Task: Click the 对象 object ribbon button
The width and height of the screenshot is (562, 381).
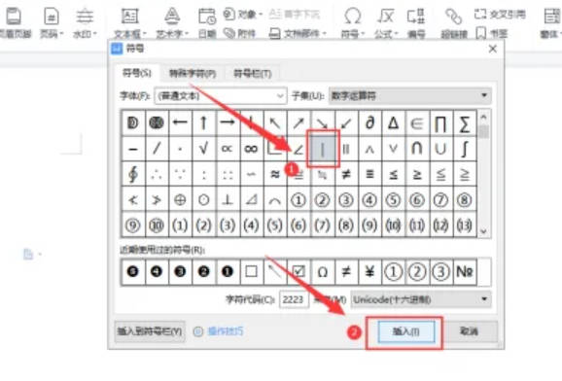Action: [x=243, y=15]
